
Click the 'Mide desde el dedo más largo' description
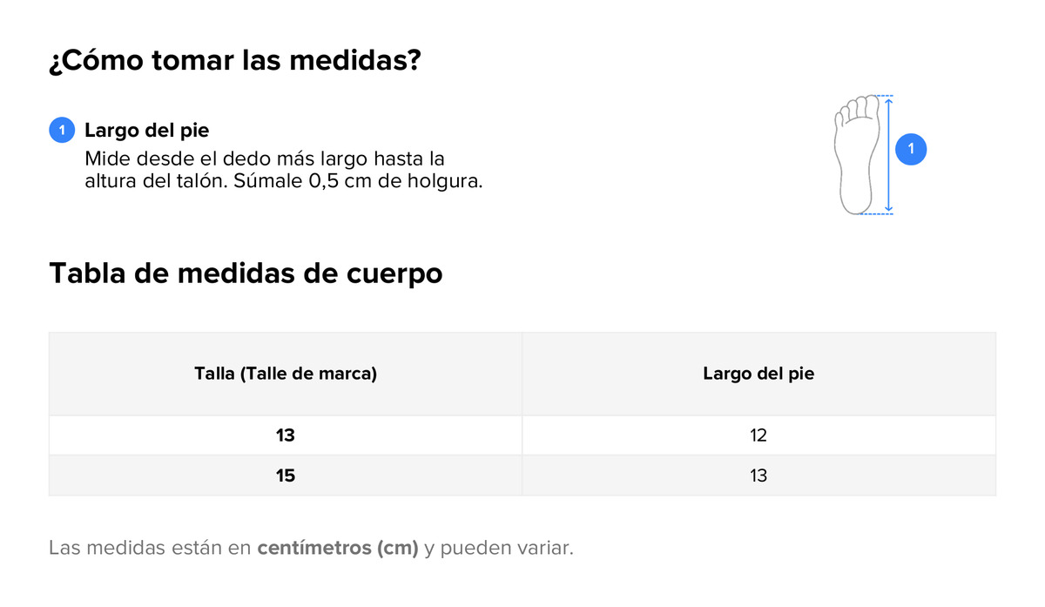point(265,159)
